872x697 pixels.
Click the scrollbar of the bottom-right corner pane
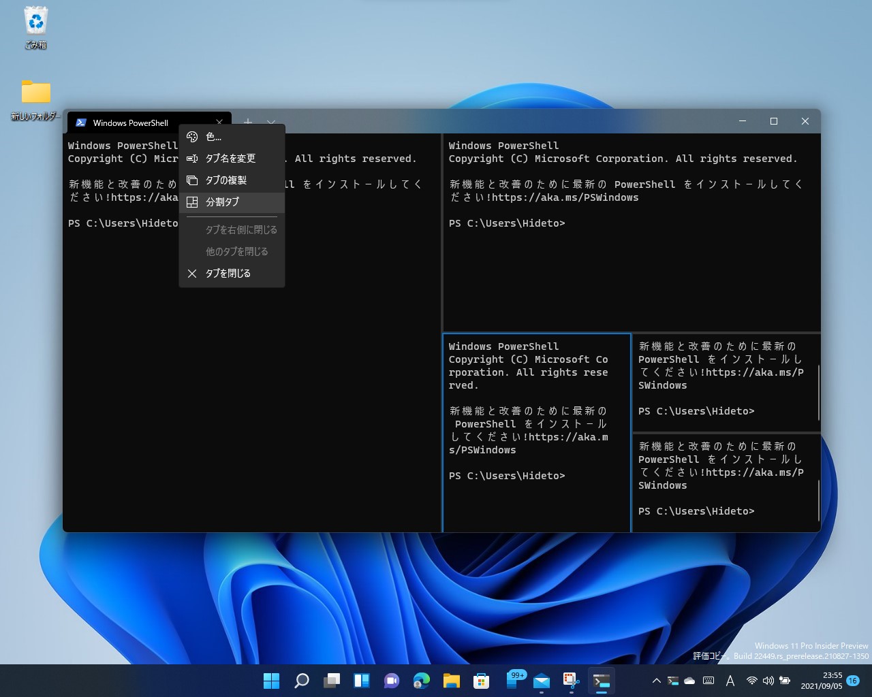tap(818, 500)
